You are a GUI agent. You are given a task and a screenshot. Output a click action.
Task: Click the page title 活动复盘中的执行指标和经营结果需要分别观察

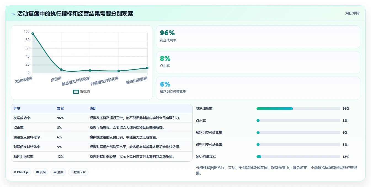point(75,14)
